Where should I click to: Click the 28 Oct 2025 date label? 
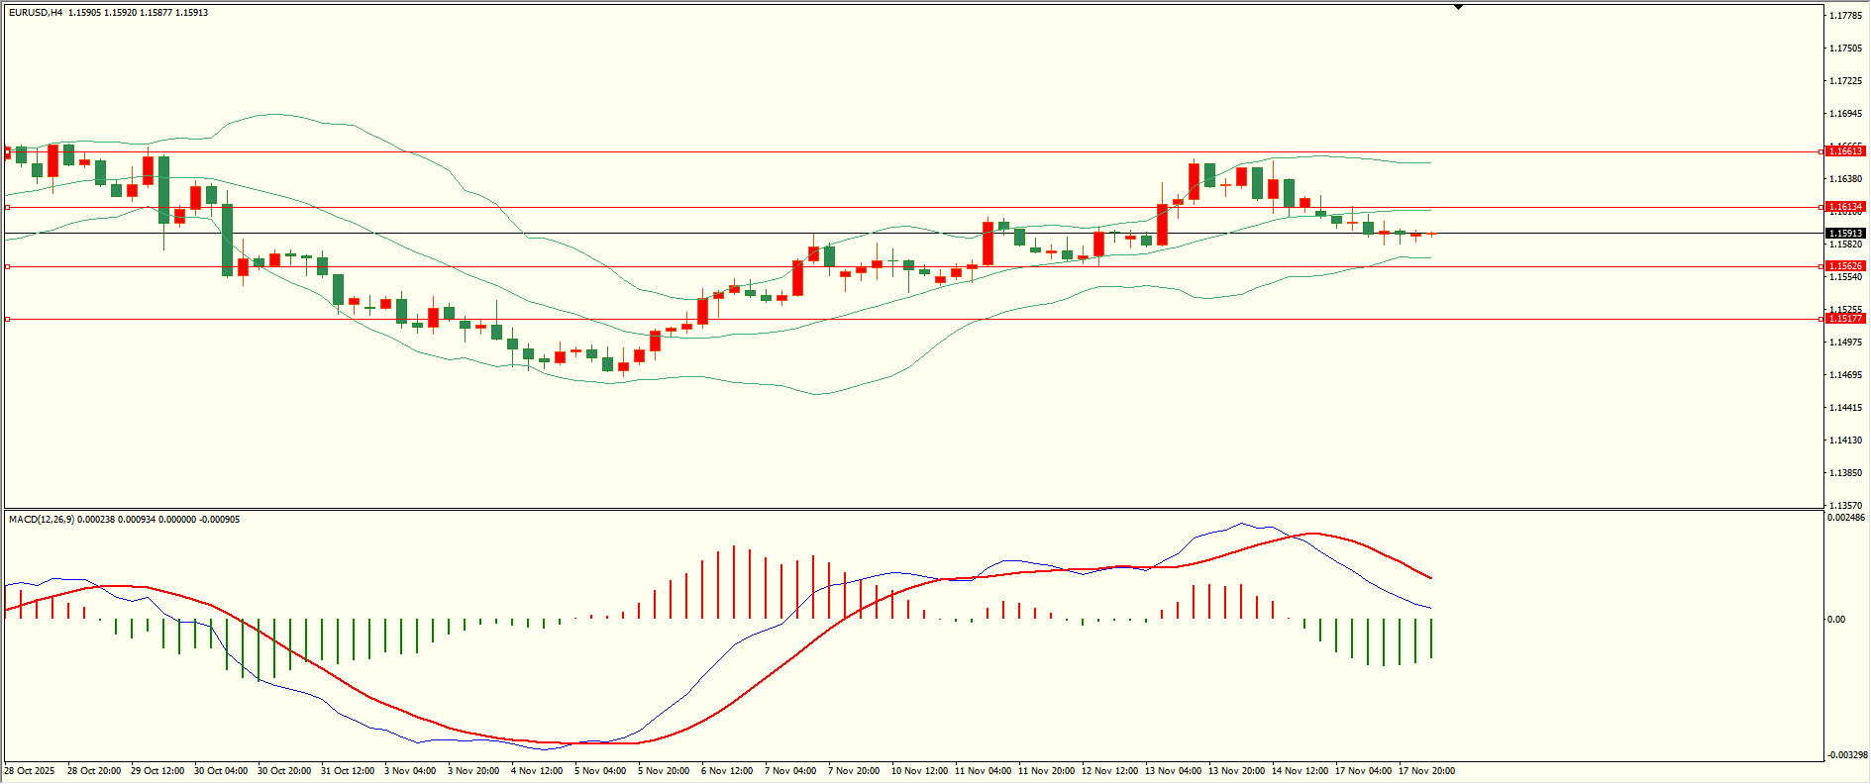click(x=30, y=771)
